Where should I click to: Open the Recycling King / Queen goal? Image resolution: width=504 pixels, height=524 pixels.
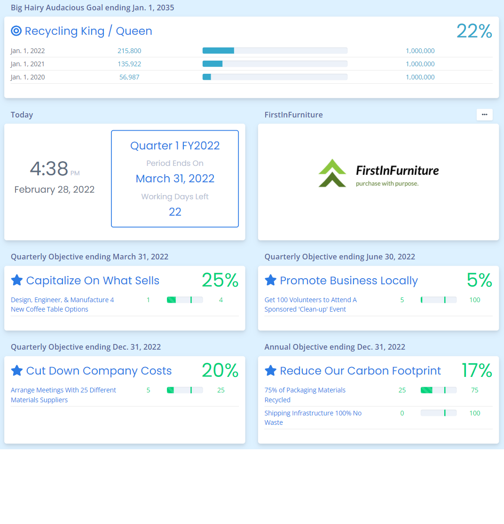coord(89,31)
